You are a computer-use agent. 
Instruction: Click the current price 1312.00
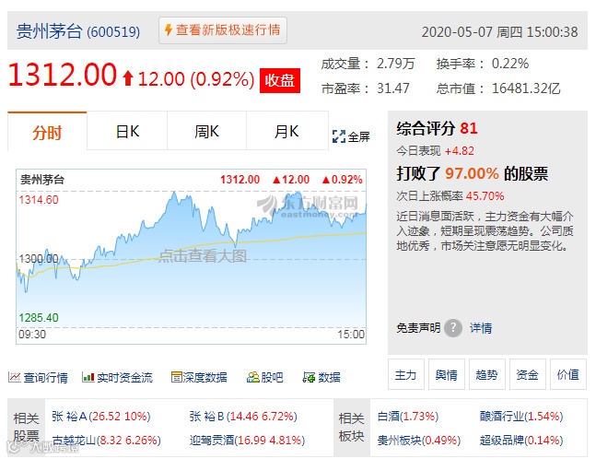(63, 75)
